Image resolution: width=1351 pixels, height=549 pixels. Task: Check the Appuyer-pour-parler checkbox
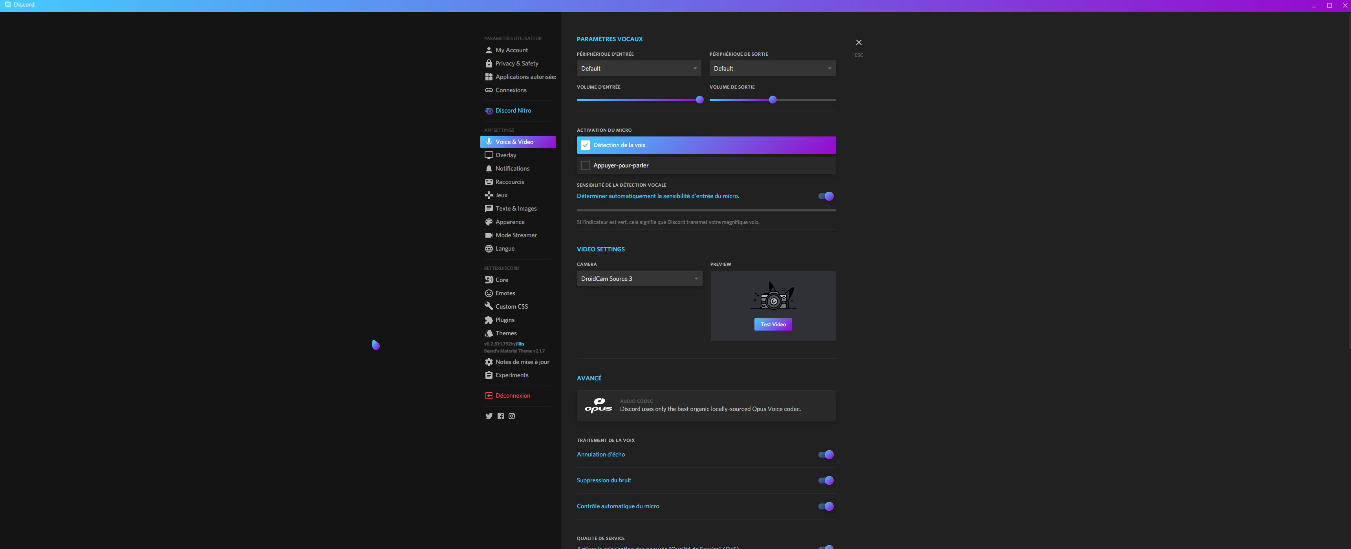point(585,165)
